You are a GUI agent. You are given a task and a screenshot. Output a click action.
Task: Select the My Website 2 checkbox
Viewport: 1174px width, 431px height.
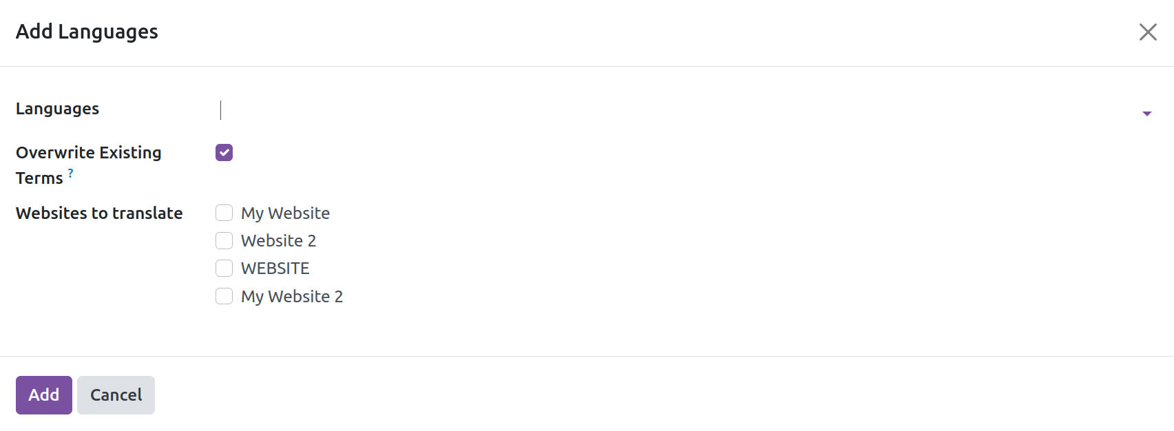[x=224, y=296]
